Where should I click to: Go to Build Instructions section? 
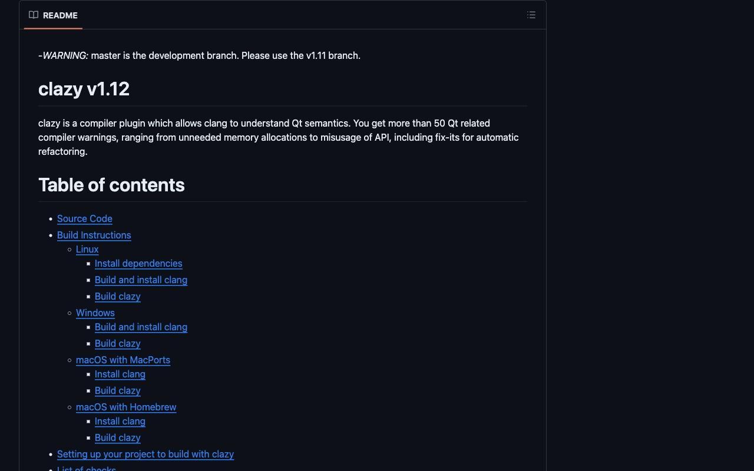pos(94,235)
